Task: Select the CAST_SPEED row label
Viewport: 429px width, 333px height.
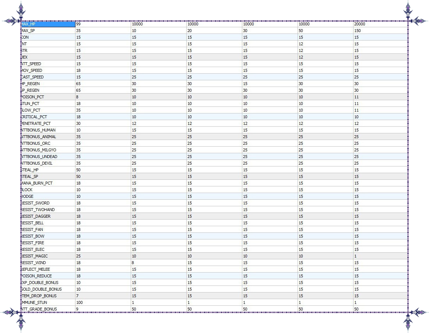Action: 32,77
